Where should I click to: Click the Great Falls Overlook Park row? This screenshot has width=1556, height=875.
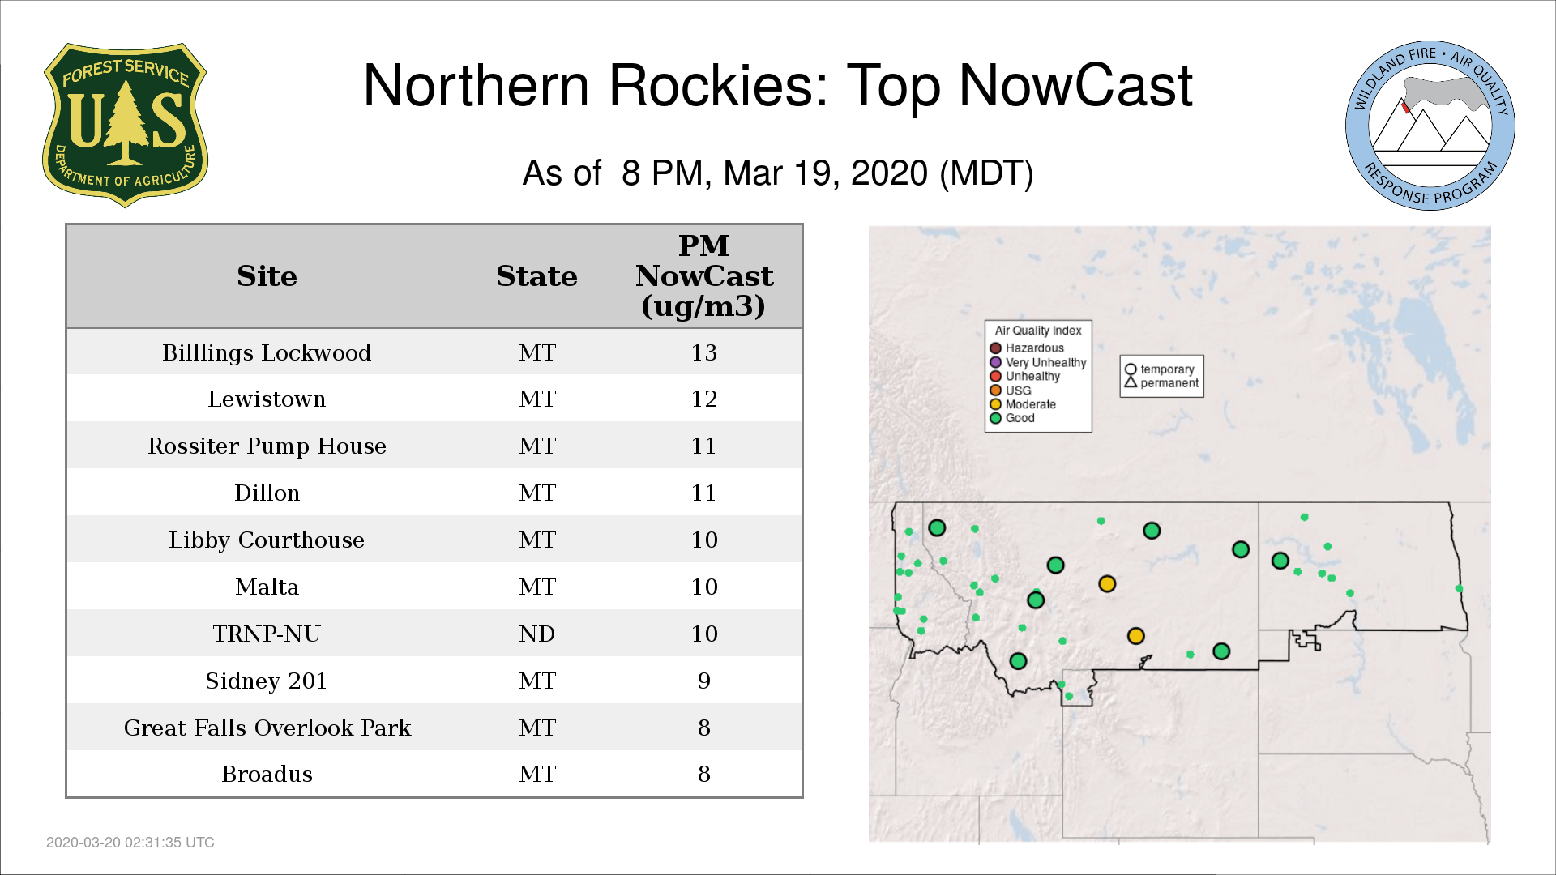[x=267, y=728]
